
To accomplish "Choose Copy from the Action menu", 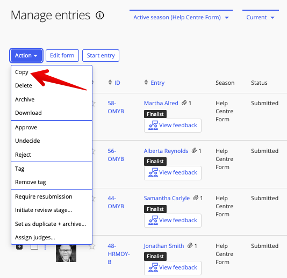I will (x=21, y=72).
